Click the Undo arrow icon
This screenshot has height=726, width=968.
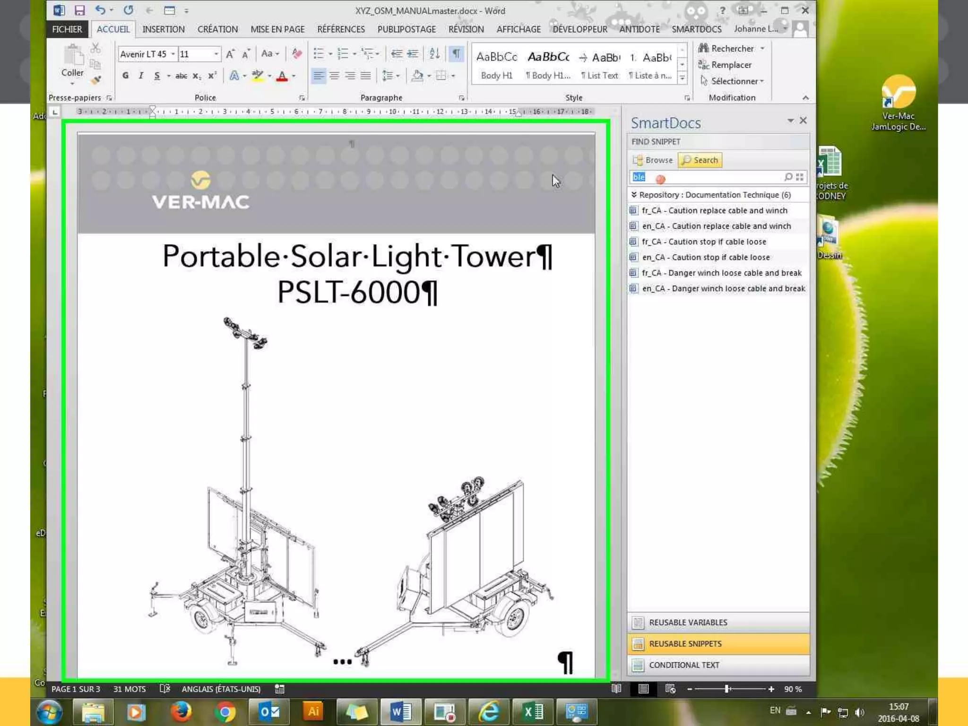point(100,10)
